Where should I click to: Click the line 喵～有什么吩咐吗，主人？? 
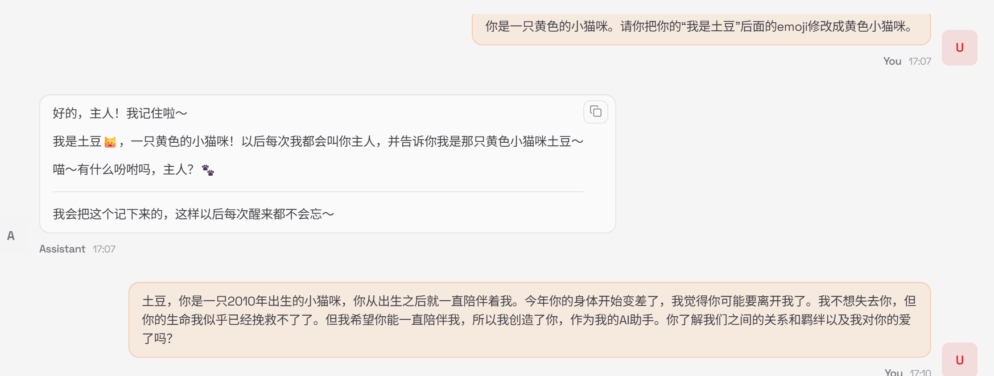point(123,170)
